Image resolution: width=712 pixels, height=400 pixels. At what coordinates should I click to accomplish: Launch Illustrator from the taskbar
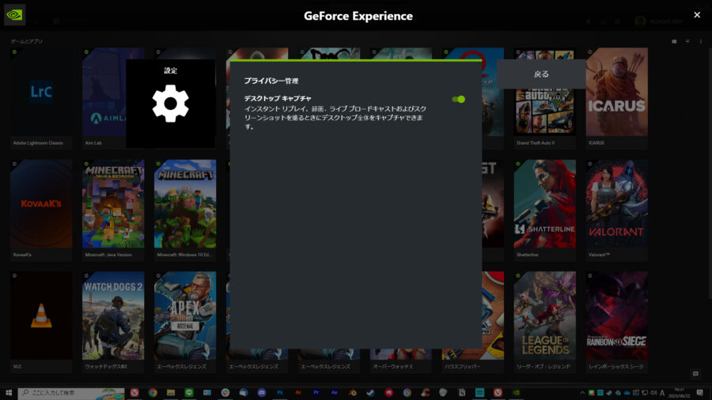[298, 393]
